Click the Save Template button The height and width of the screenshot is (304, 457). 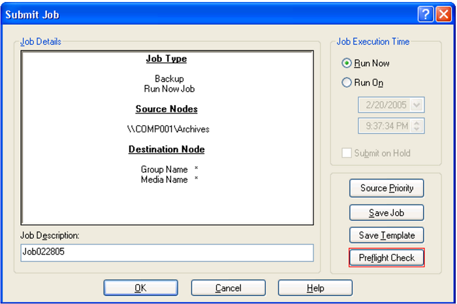386,235
